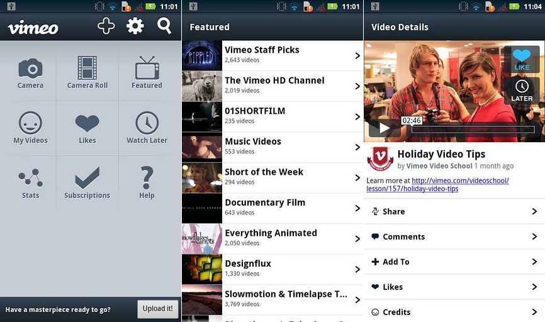Click Vimeo Video School author name
The image size is (545, 322).
439,166
